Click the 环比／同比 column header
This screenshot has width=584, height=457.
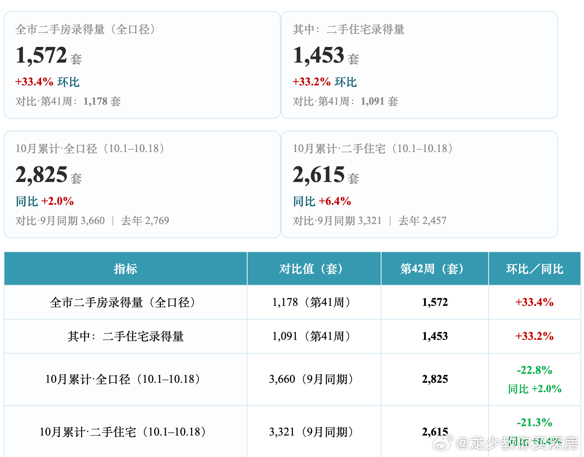click(x=535, y=269)
